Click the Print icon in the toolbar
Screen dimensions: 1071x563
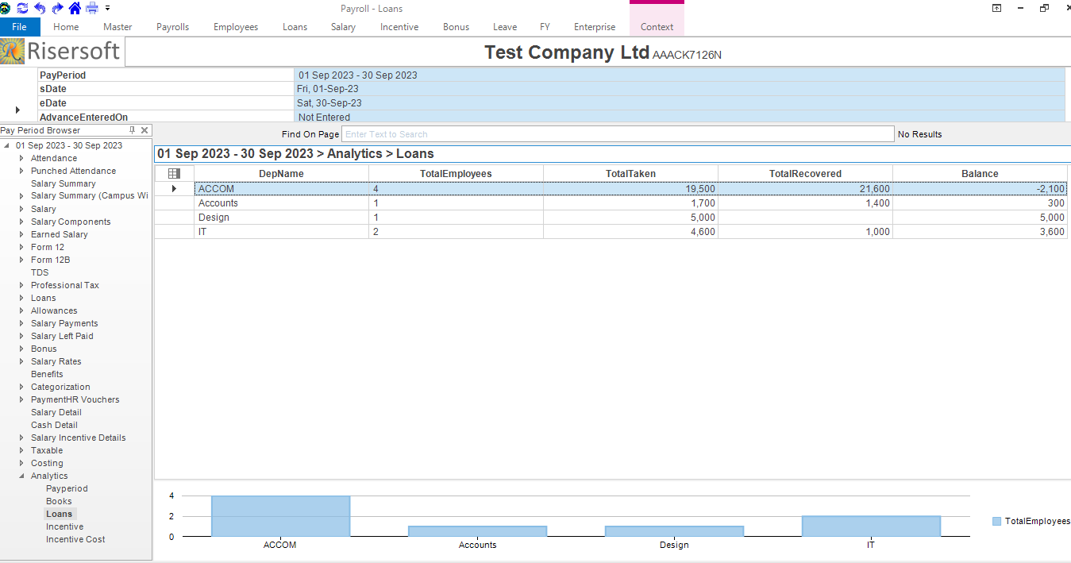pyautogui.click(x=92, y=8)
